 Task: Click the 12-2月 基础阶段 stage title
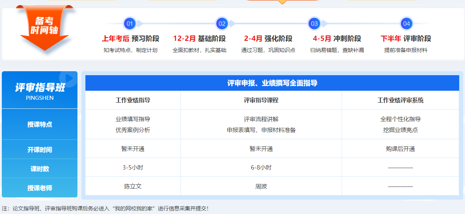[199, 39]
